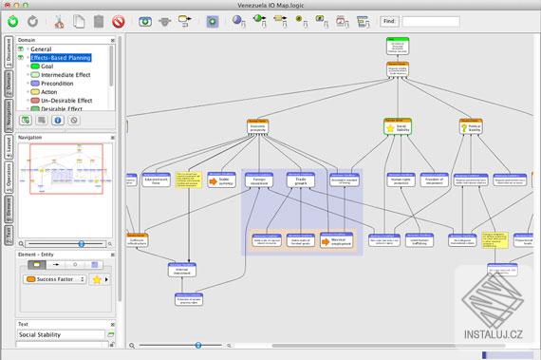Select junctor circle mode in Element panel

[75, 265]
